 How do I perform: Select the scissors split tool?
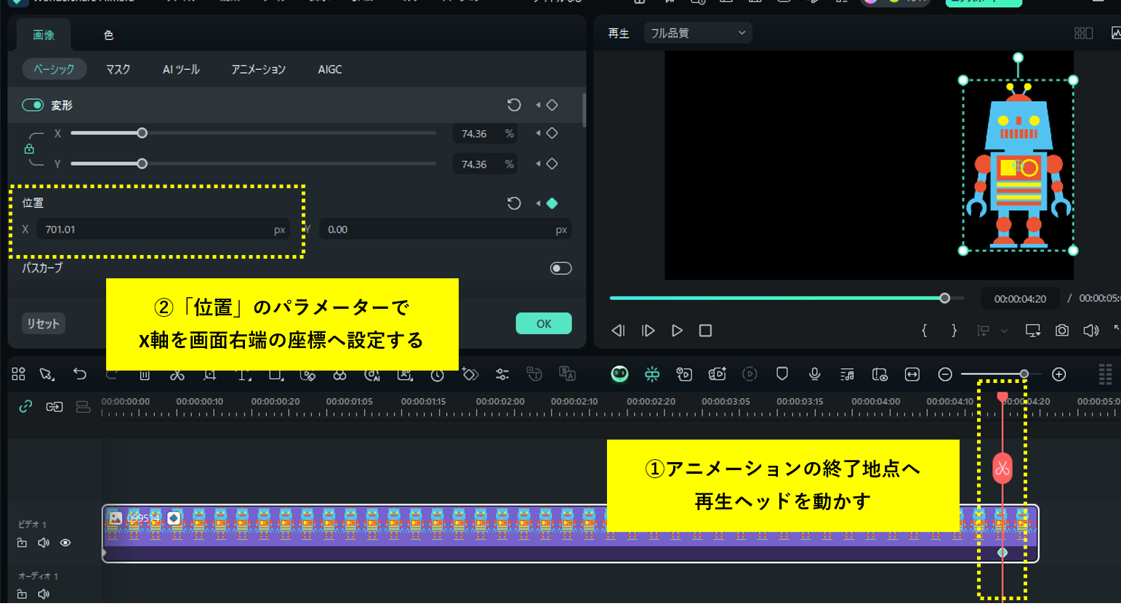pyautogui.click(x=177, y=374)
